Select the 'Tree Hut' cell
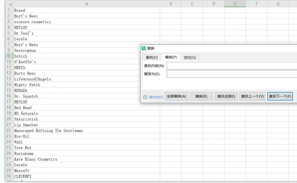Screen dimensions: 297x183 [x=87, y=148]
